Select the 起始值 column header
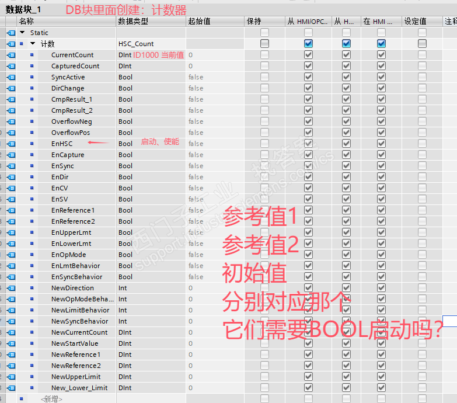This screenshot has height=403, width=457. pyautogui.click(x=215, y=21)
